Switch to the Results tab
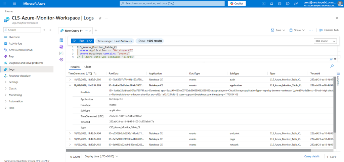 tap(75, 67)
